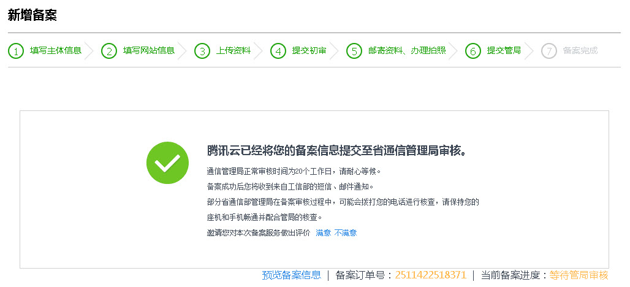Select the step 5 circle icon
The height and width of the screenshot is (287, 630).
tap(354, 51)
